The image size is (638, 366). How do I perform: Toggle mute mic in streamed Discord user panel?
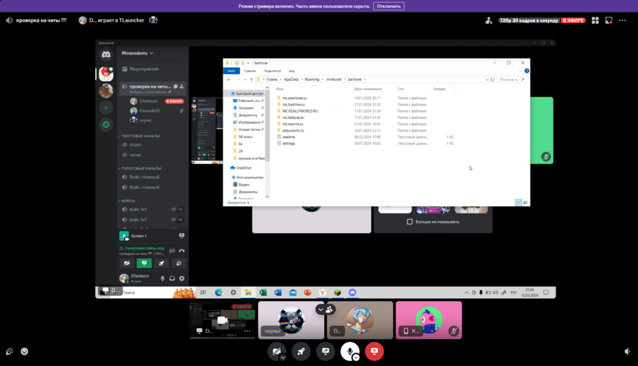162,278
